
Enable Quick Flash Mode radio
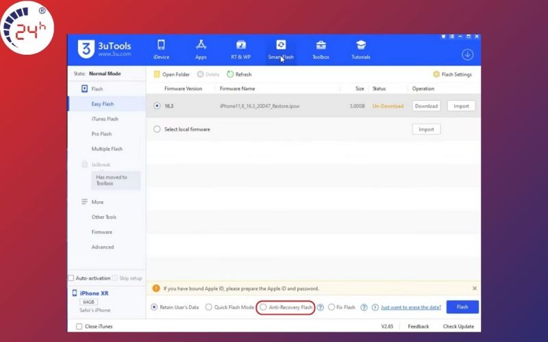209,307
